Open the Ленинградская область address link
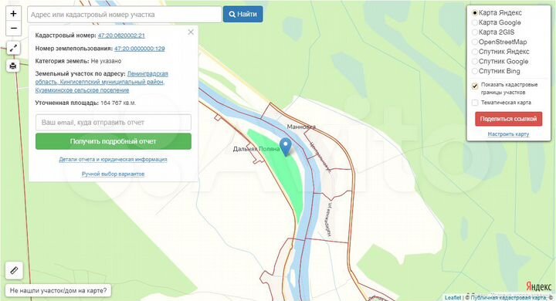This screenshot has height=301, width=556. 102,82
